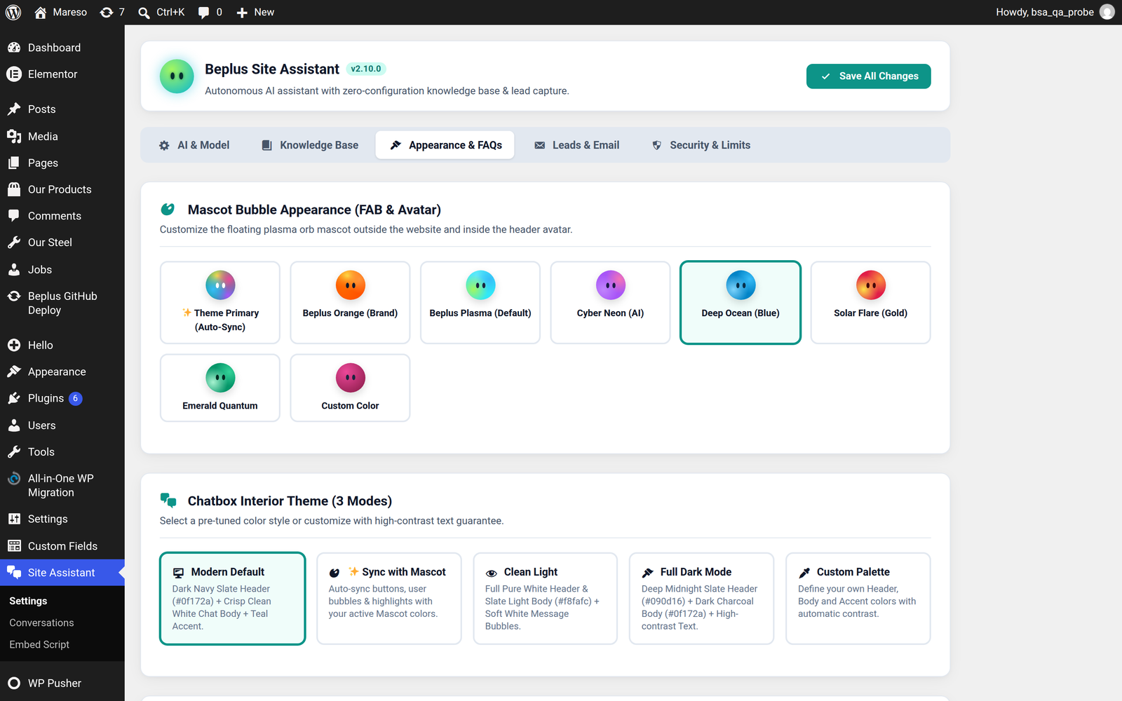Choose Full Dark Mode chatbox theme
1122x701 pixels.
tap(702, 599)
